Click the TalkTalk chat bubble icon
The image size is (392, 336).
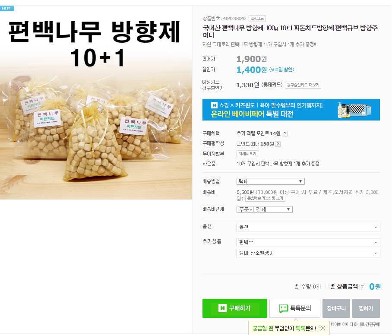coord(284,308)
